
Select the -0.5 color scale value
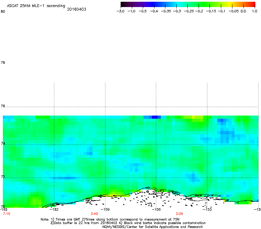coord(142,11)
